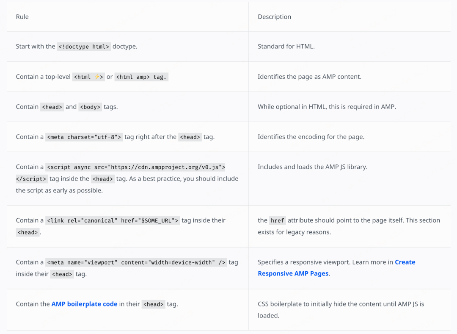
Task: Click the 'Standard for HTML.' description text
Action: 286,47
